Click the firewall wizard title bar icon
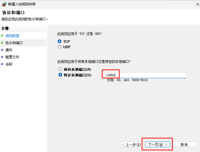 pyautogui.click(x=4, y=4)
